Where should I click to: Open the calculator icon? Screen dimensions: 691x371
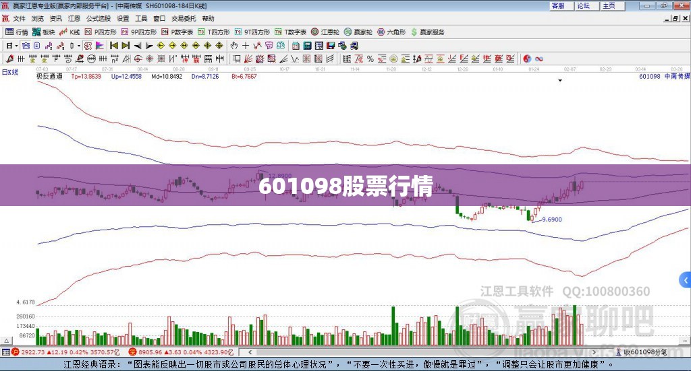click(x=307, y=46)
